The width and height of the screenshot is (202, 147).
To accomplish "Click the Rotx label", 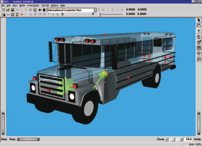I will click(x=4, y=139).
